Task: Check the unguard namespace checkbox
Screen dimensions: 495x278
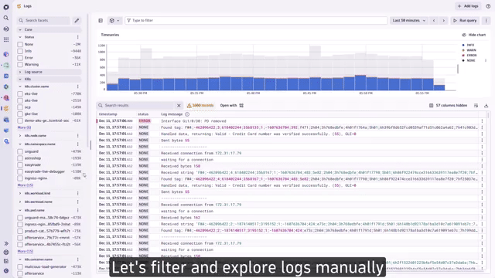Action: (x=20, y=151)
